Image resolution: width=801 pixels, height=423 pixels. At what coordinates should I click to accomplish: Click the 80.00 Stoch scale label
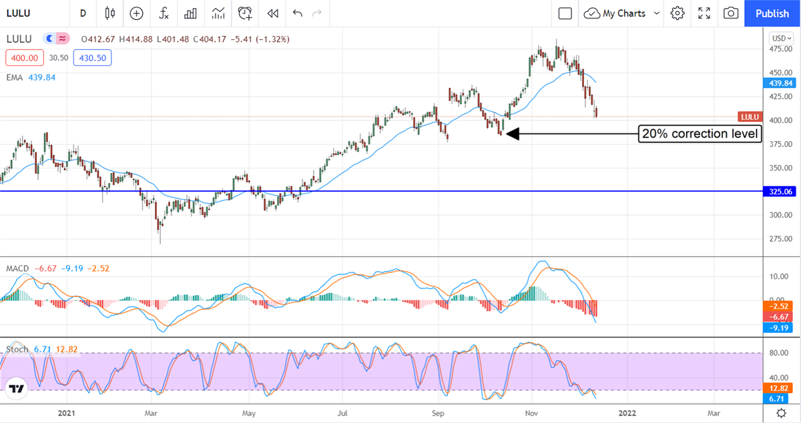point(778,353)
